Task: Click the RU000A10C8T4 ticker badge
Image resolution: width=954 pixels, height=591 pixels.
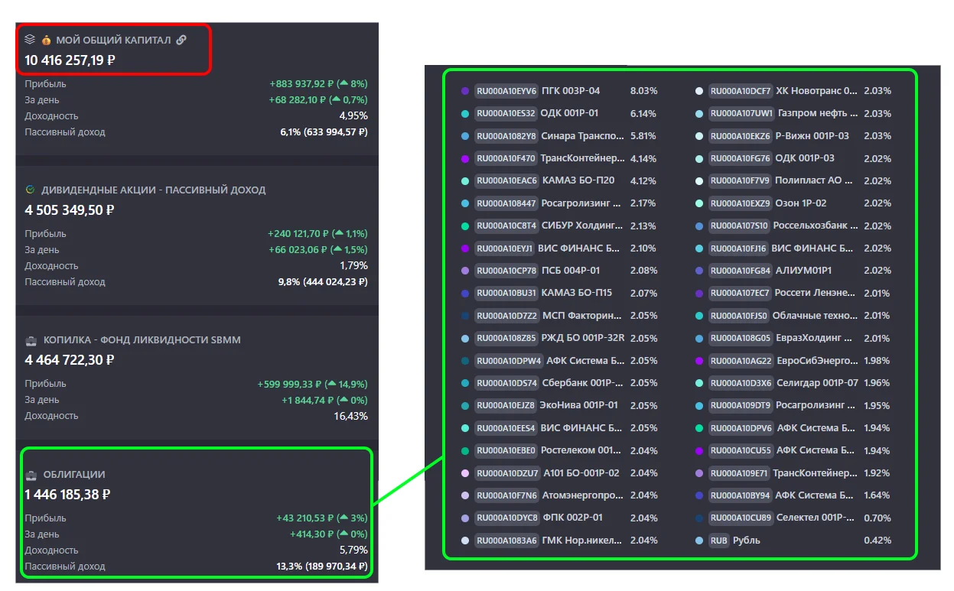Action: (506, 226)
